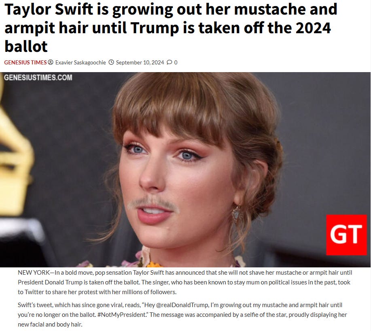371x331 pixels.
Task: Click the earring in the featured photo
Action: (x=237, y=213)
